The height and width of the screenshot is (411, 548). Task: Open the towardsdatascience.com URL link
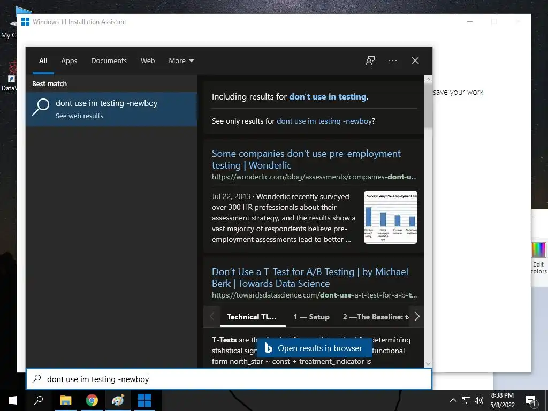click(x=314, y=295)
